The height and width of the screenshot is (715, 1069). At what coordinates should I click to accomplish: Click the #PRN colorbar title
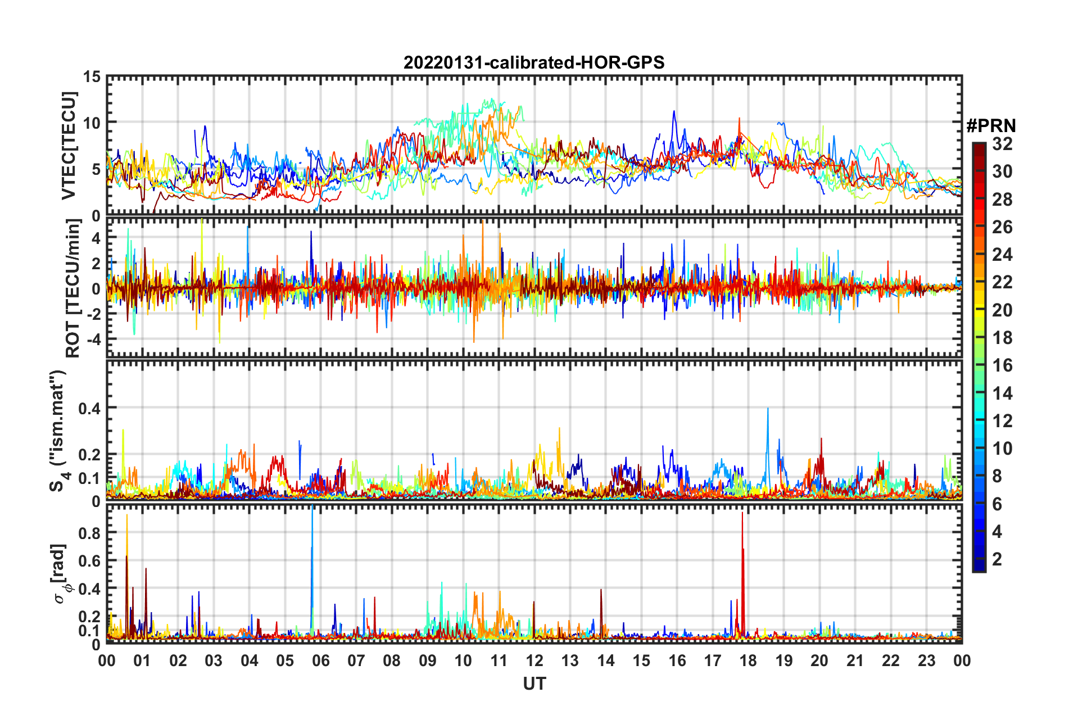pos(991,125)
